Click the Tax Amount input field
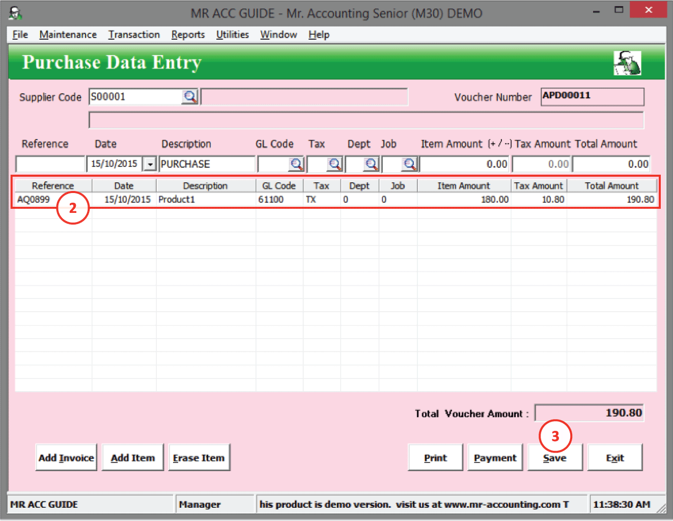This screenshot has width=673, height=521. pyautogui.click(x=541, y=164)
